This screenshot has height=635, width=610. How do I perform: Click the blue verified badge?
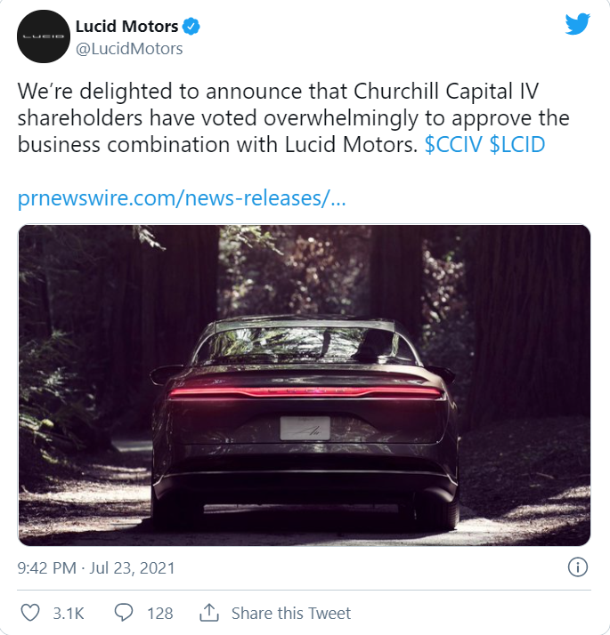coord(191,28)
